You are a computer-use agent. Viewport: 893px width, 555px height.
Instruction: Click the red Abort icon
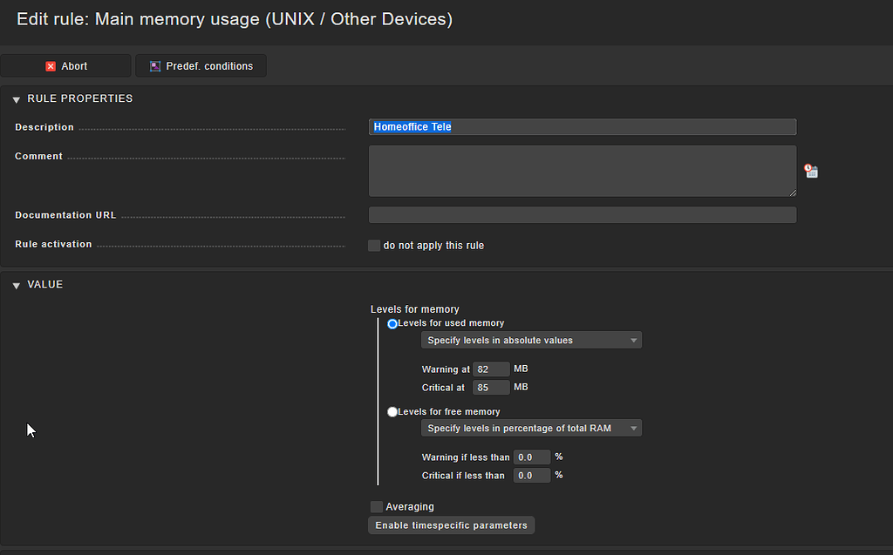tap(51, 66)
